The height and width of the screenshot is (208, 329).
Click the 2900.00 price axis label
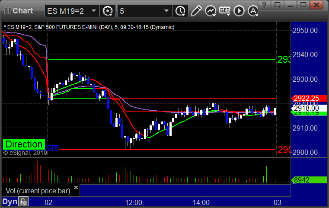305,152
